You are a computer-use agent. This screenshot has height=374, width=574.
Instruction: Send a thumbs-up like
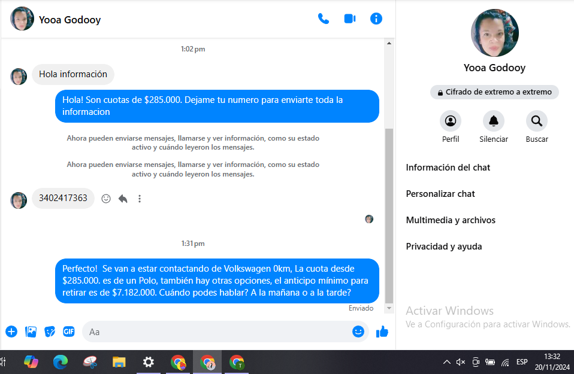coord(382,332)
